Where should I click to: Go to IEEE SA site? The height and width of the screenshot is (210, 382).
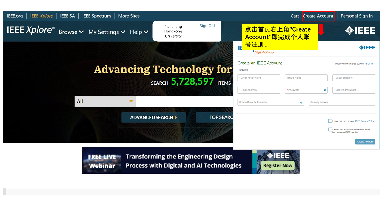coord(67,16)
